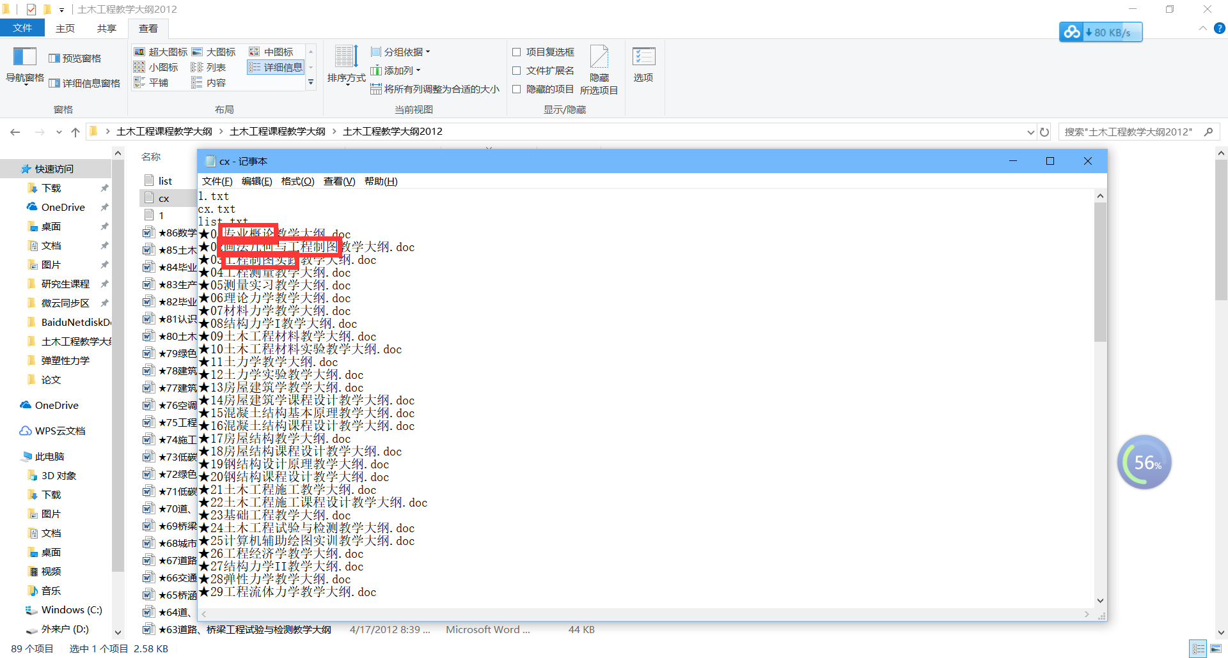The width and height of the screenshot is (1228, 658).
Task: Click the Notepad vertical scrollbar thumb
Action: tap(1100, 272)
